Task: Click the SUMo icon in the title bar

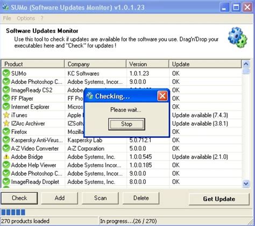Action: coord(5,7)
